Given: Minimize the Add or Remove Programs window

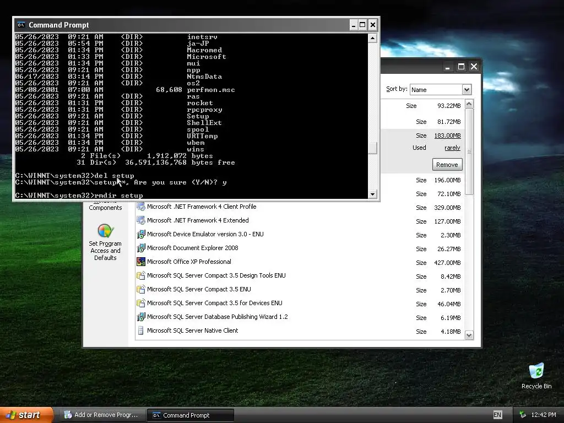Looking at the screenshot, I should coord(447,67).
